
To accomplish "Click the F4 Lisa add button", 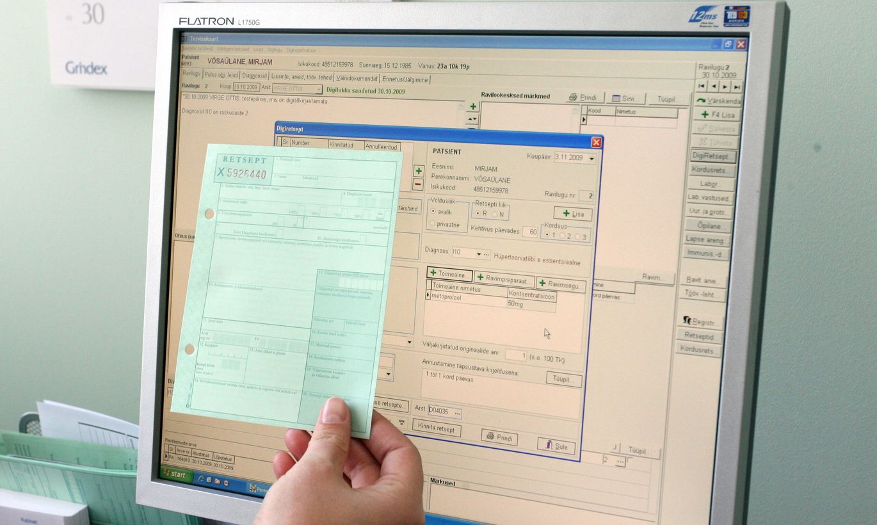I will coord(716,115).
